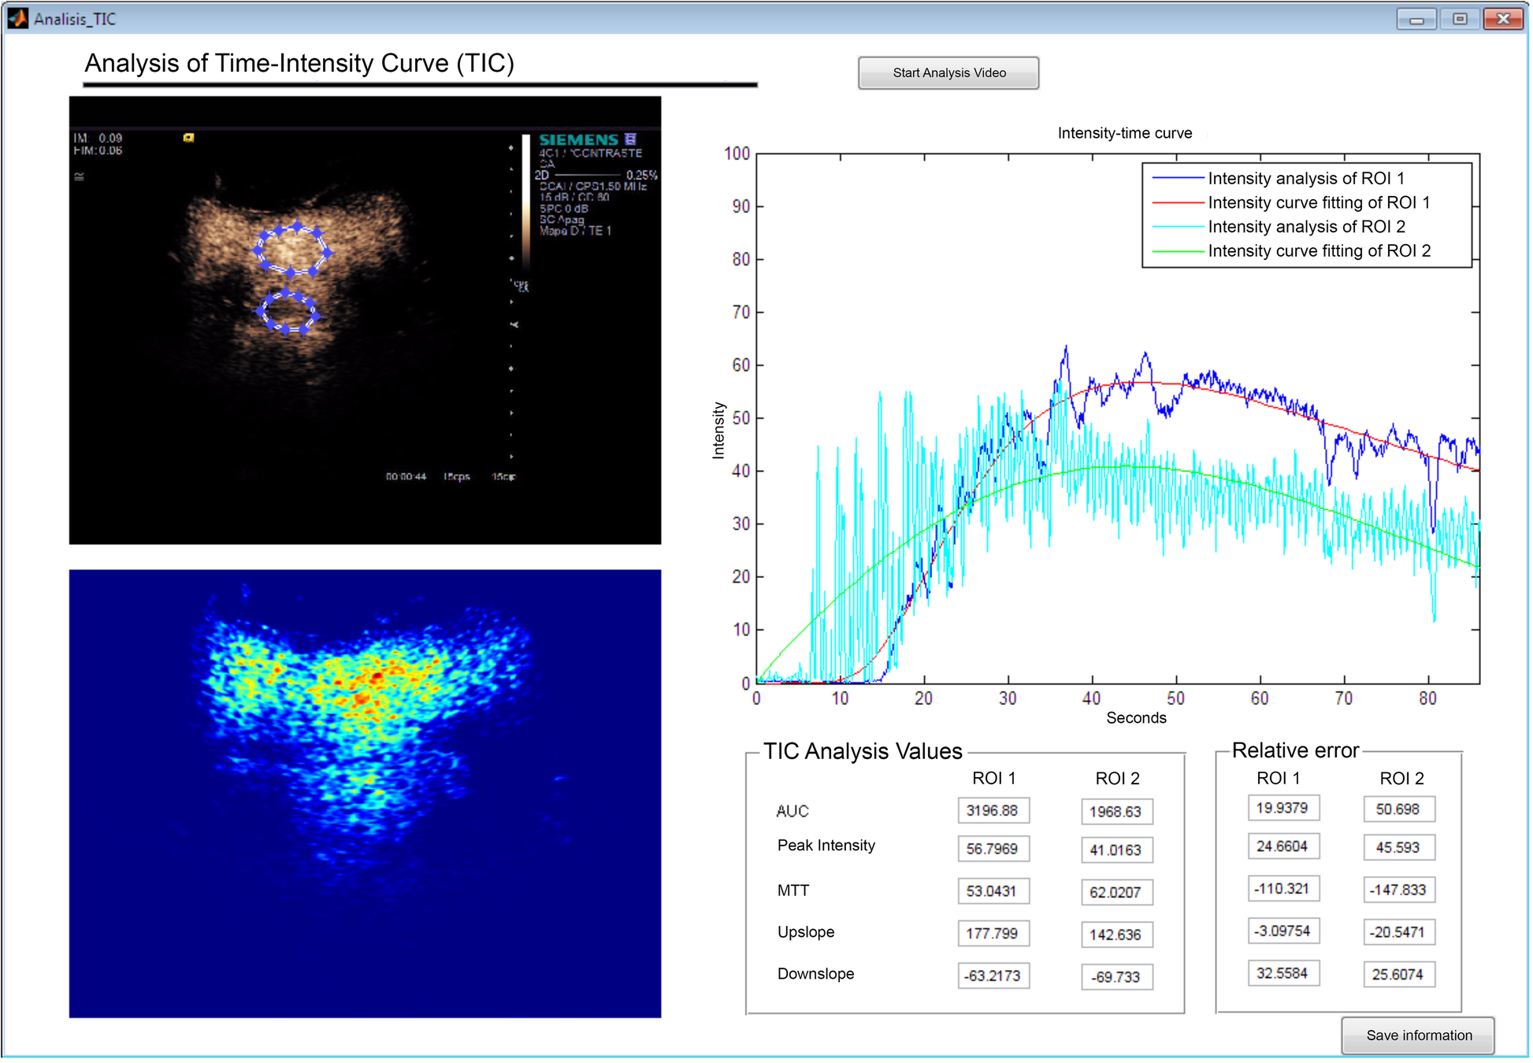Screen dimensions: 1533x1063
Task: Click the Start Analysis Video button
Action: tap(948, 72)
